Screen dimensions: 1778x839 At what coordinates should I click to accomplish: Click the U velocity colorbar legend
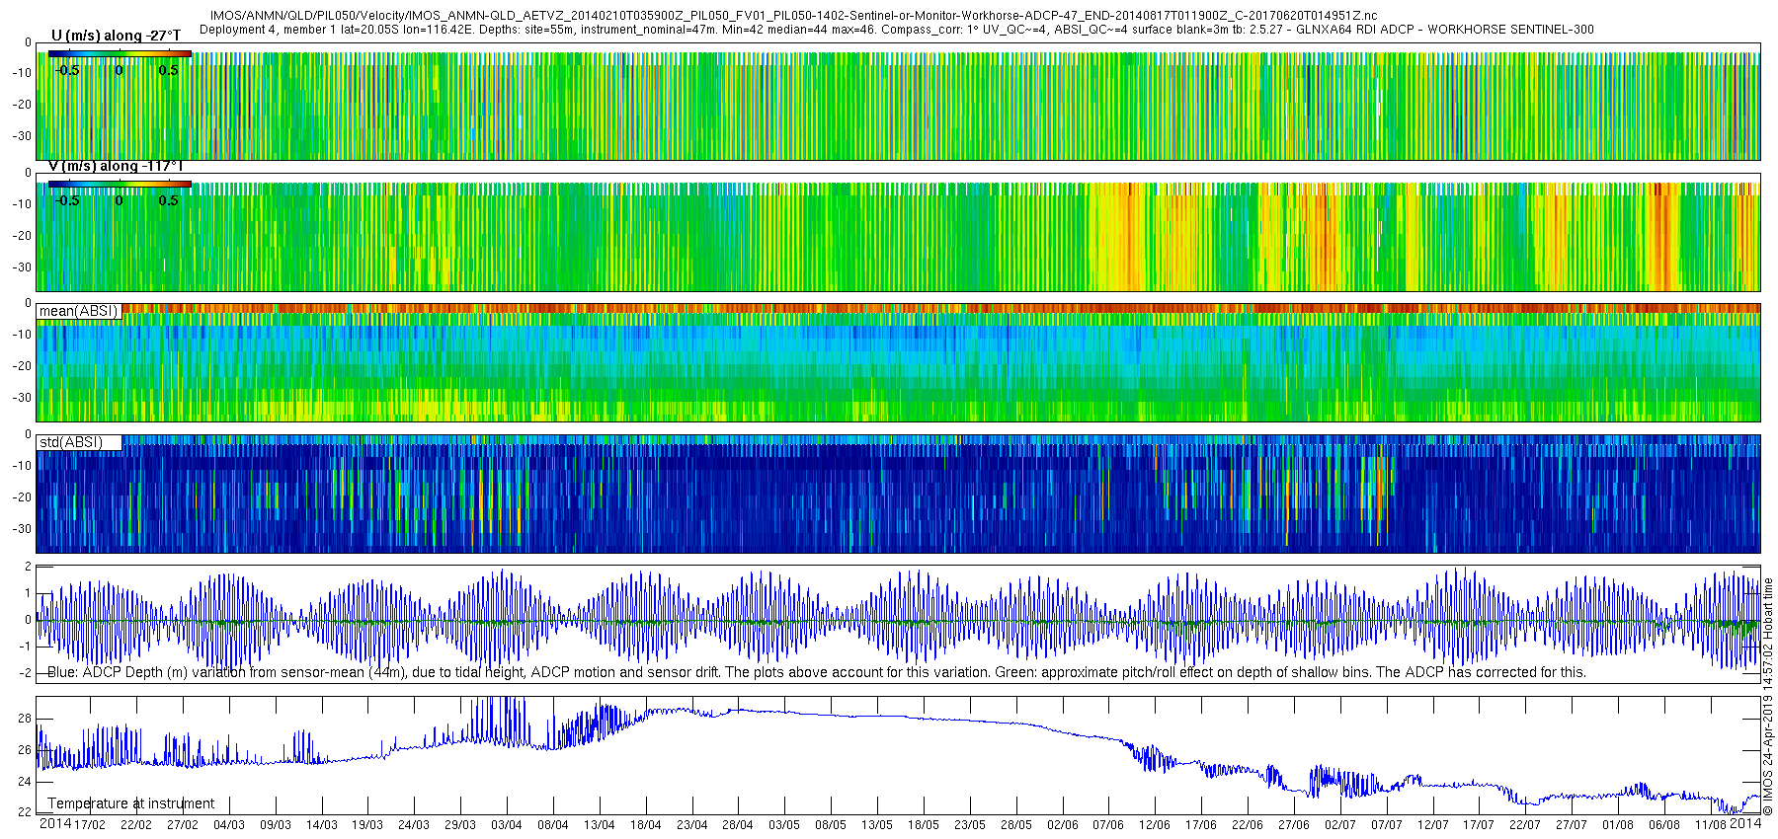120,54
